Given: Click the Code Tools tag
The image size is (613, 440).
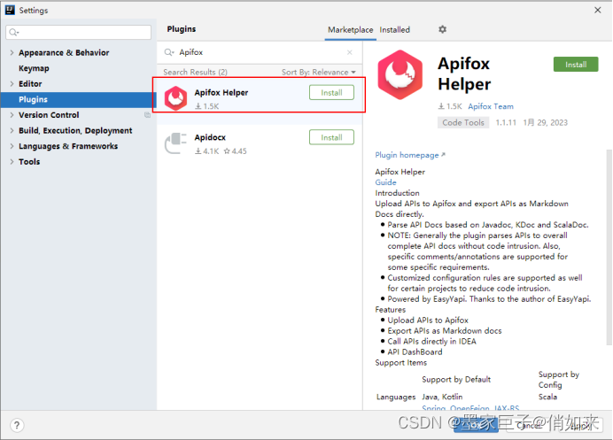Looking at the screenshot, I should [x=463, y=123].
